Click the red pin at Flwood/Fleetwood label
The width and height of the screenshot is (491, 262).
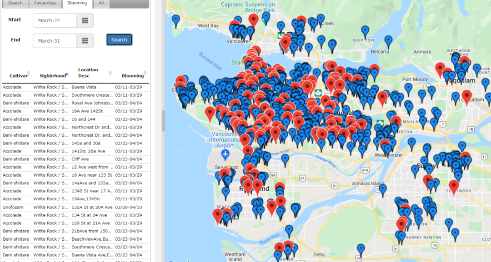454,187
